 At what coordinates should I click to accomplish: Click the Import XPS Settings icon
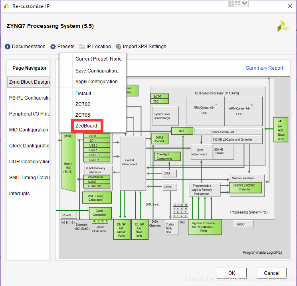[x=119, y=47]
